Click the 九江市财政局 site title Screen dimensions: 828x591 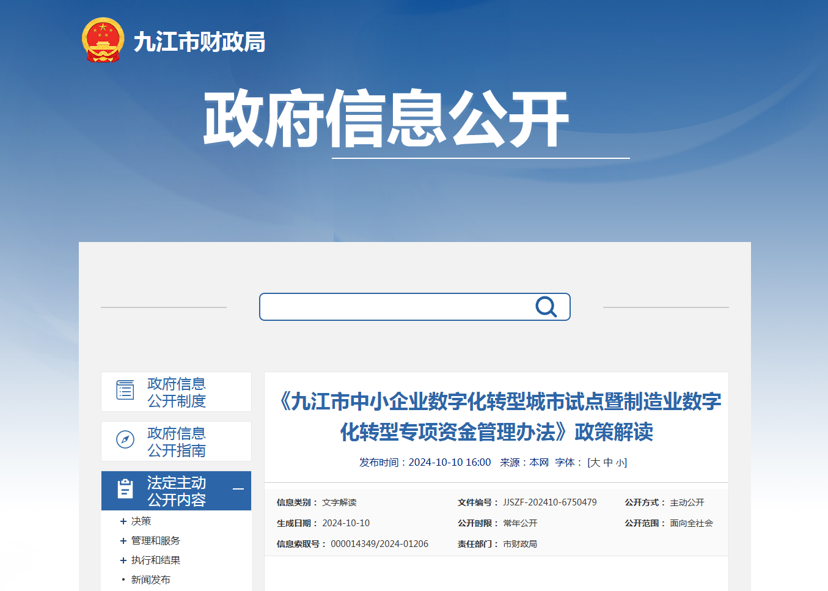pos(199,42)
